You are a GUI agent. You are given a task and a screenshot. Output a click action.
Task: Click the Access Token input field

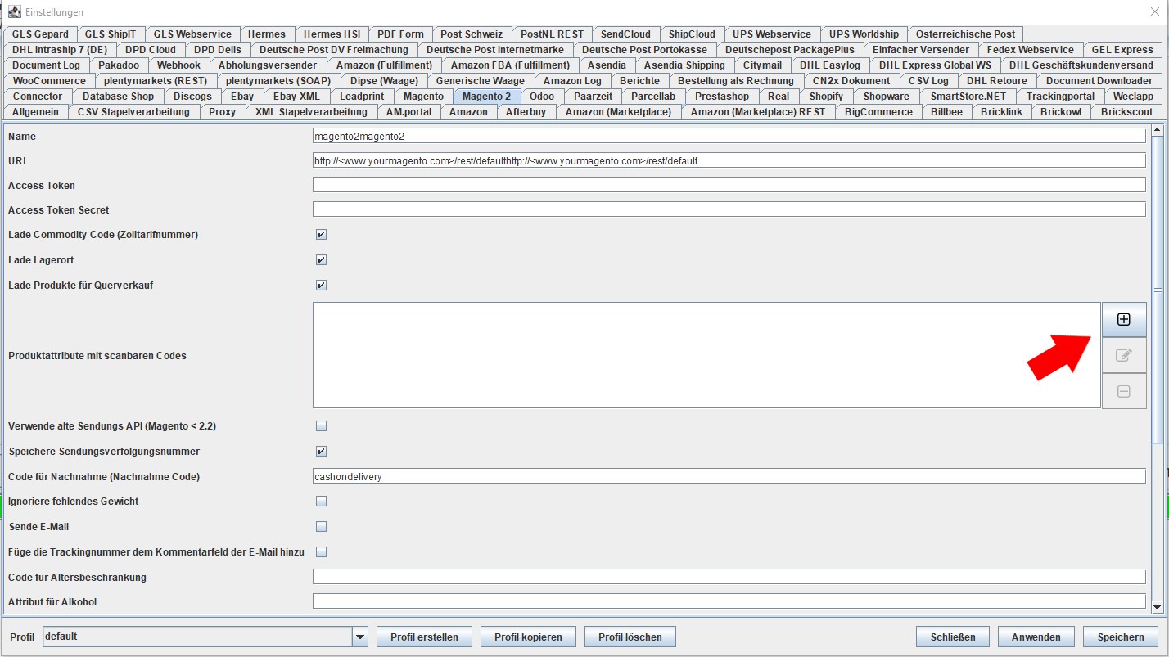[x=729, y=185]
